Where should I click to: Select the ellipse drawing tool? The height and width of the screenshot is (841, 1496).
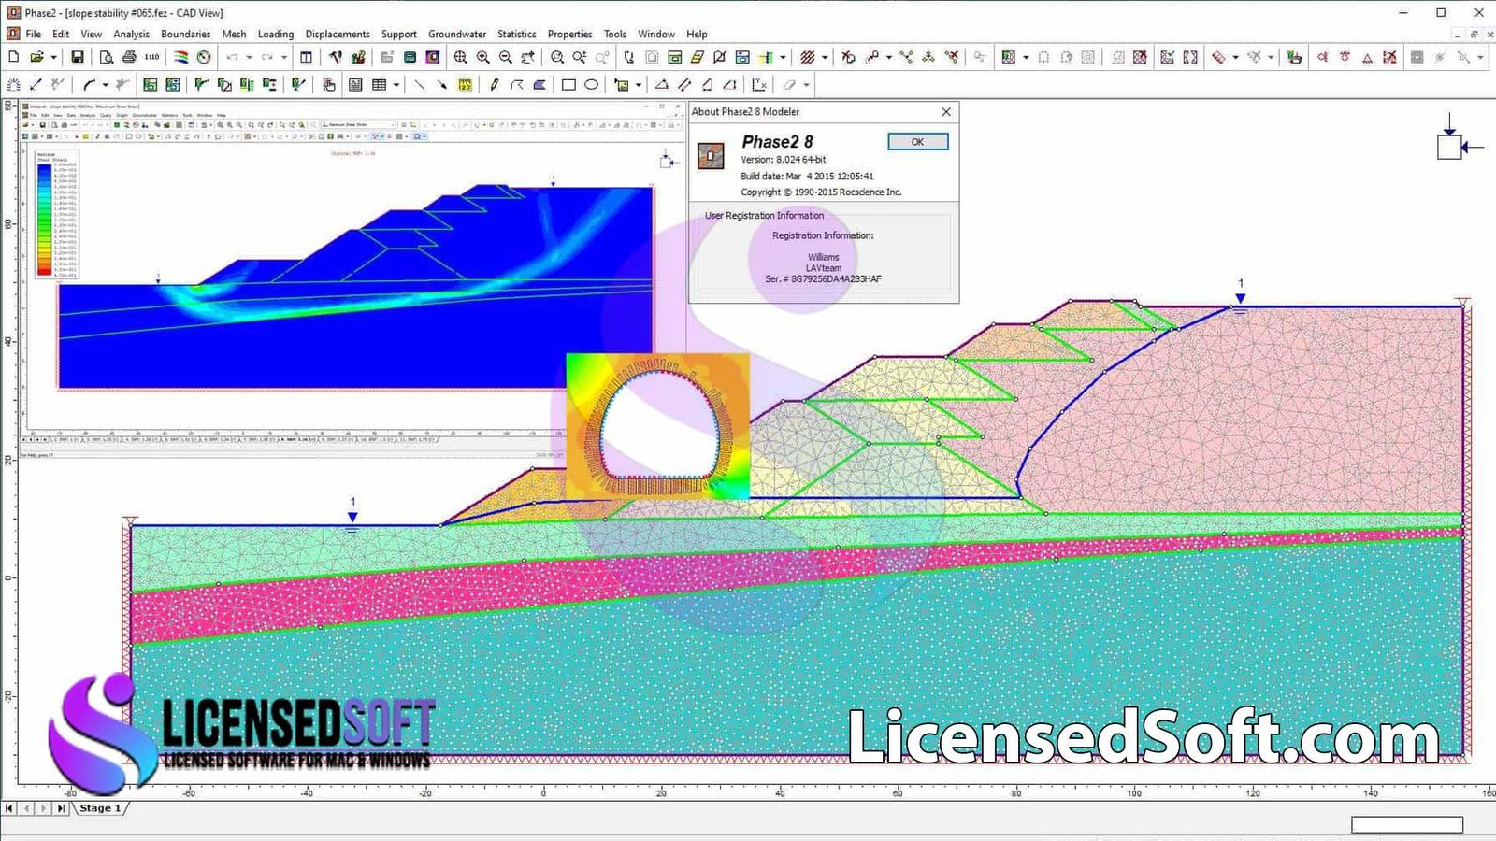[591, 85]
